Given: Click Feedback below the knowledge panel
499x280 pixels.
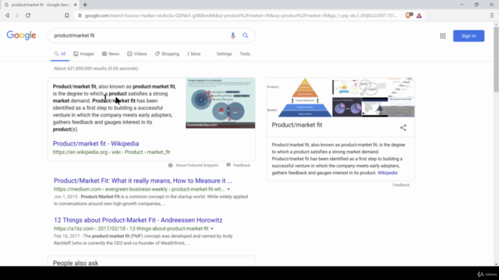Looking at the screenshot, I should point(401,185).
